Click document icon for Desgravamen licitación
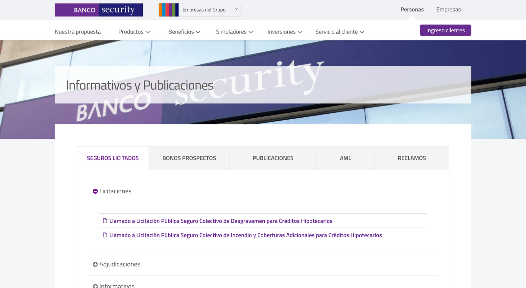The width and height of the screenshot is (526, 288). click(105, 221)
